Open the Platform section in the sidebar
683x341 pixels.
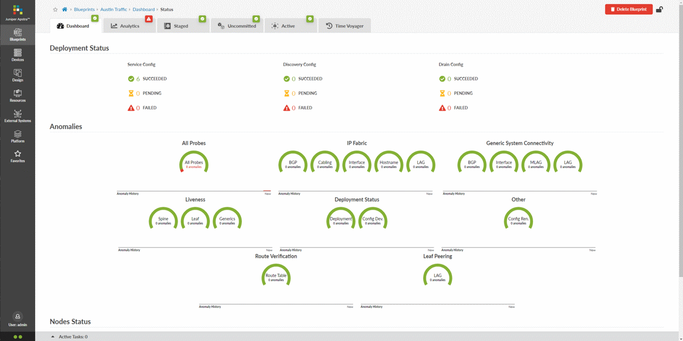click(17, 137)
